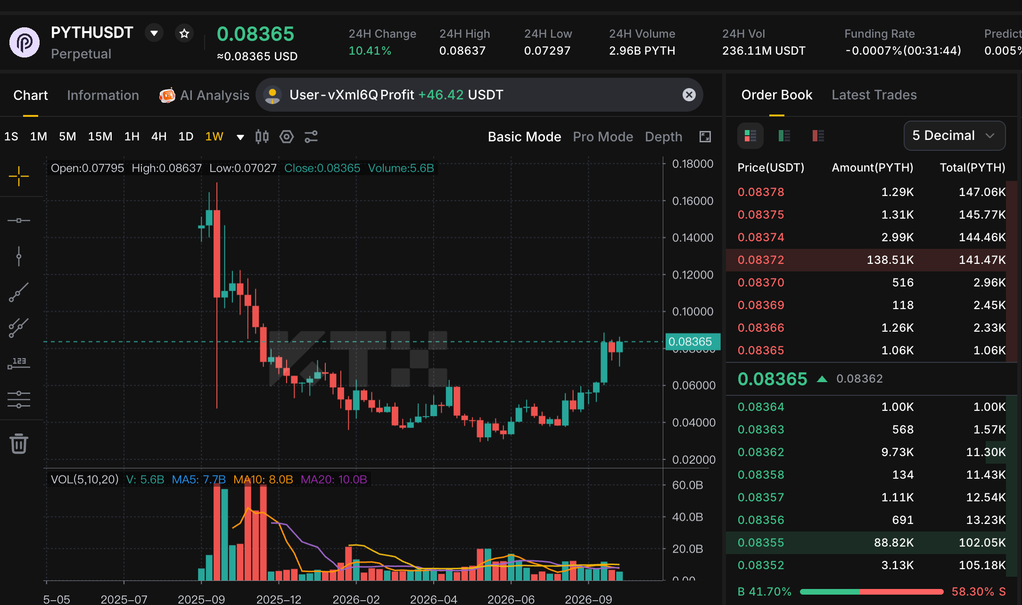This screenshot has width=1022, height=605.
Task: Click the bid price 0.08362 row
Action: point(871,452)
